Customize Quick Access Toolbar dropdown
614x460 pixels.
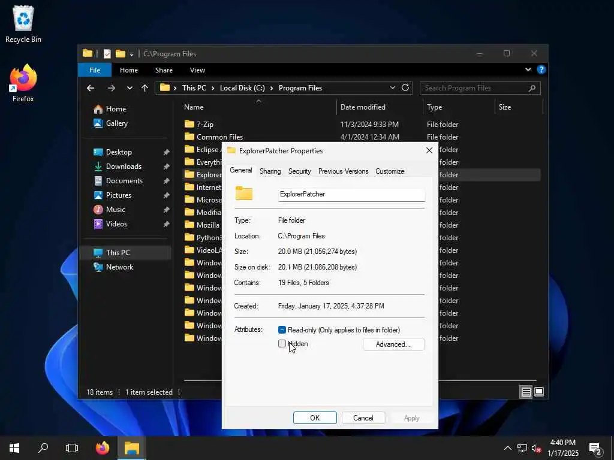click(131, 54)
